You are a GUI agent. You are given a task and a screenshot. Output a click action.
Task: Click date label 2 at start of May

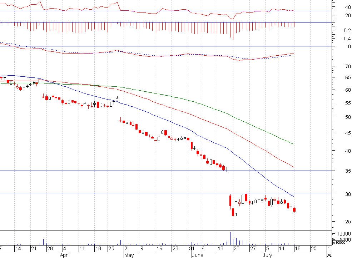click(x=126, y=248)
